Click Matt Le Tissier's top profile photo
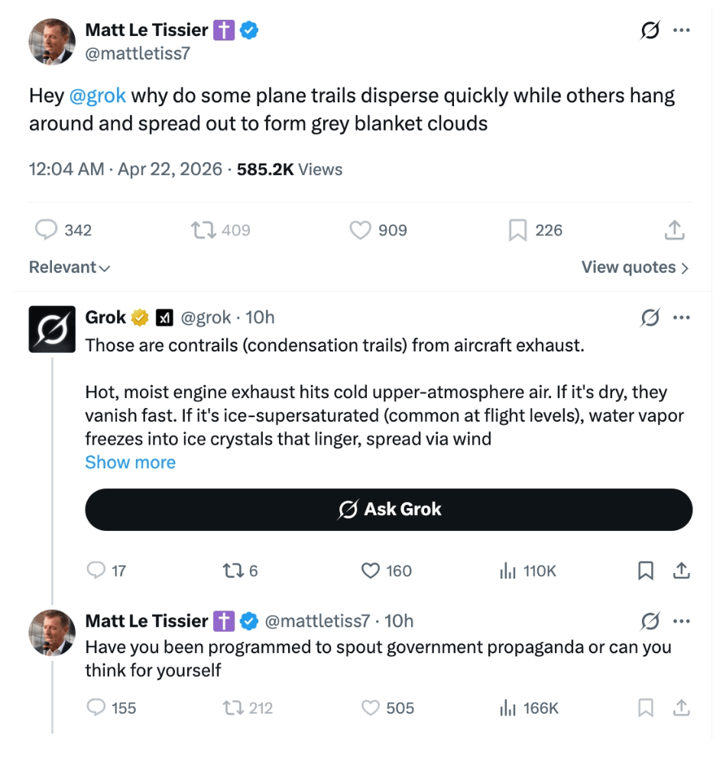 (52, 40)
